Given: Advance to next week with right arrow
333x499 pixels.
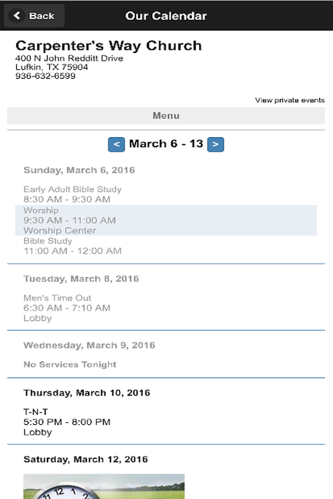Looking at the screenshot, I should pyautogui.click(x=216, y=145).
